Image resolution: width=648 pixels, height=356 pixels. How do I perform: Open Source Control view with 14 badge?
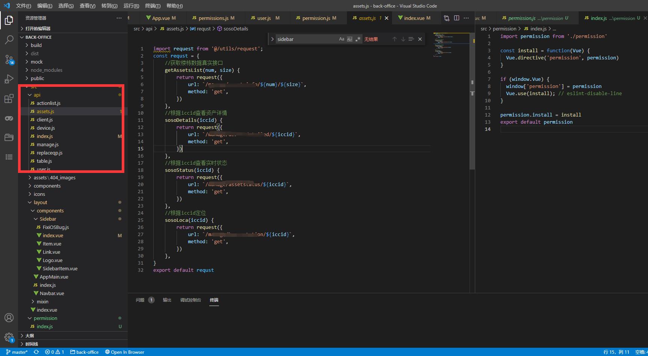(9, 59)
